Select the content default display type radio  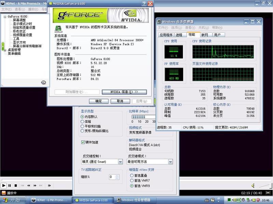point(82,117)
